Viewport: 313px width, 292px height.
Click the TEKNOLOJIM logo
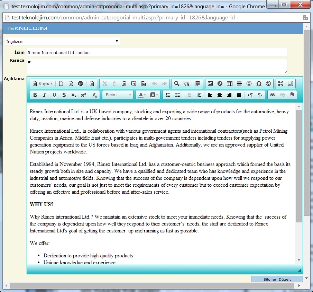[x=27, y=28]
